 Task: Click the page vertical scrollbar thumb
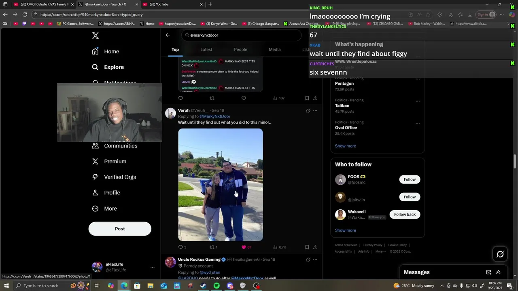click(515, 162)
